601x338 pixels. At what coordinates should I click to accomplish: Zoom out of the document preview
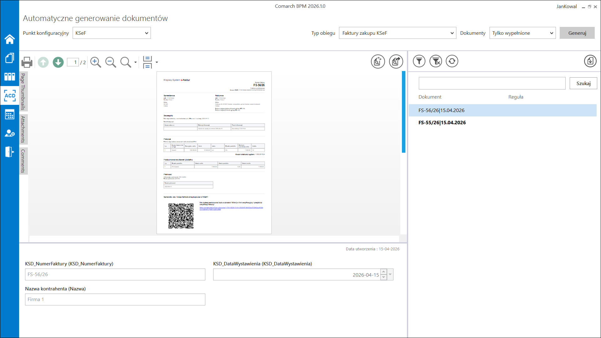click(111, 62)
